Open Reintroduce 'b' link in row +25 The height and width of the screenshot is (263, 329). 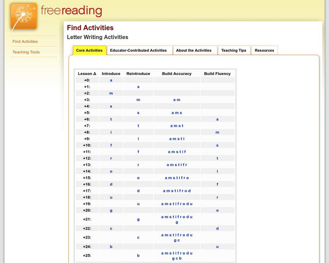coord(138,256)
